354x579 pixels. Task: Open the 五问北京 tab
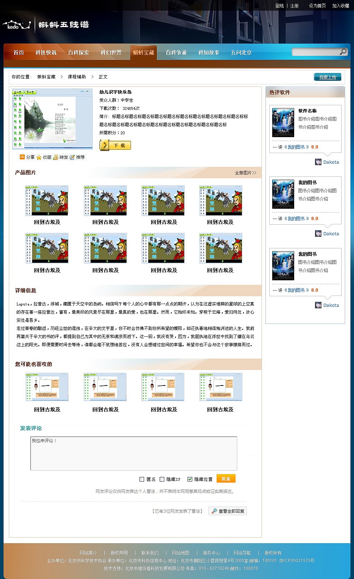point(241,52)
